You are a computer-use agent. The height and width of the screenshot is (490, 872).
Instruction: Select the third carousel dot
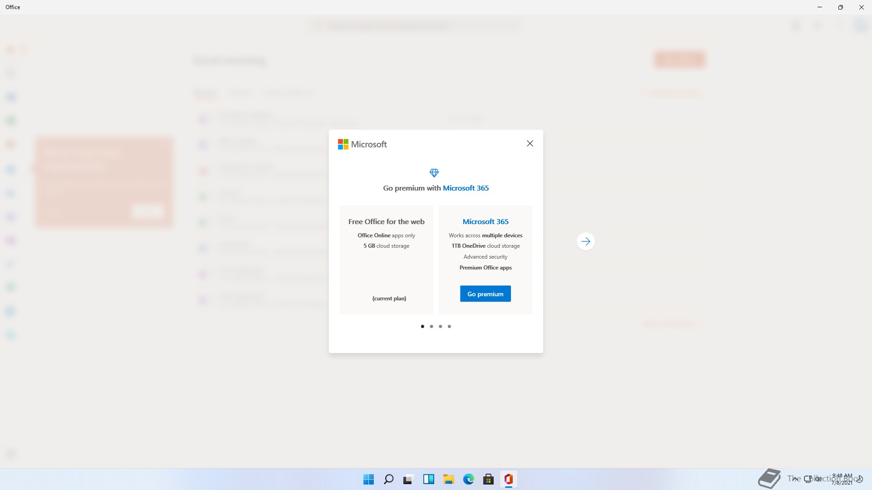tap(440, 326)
